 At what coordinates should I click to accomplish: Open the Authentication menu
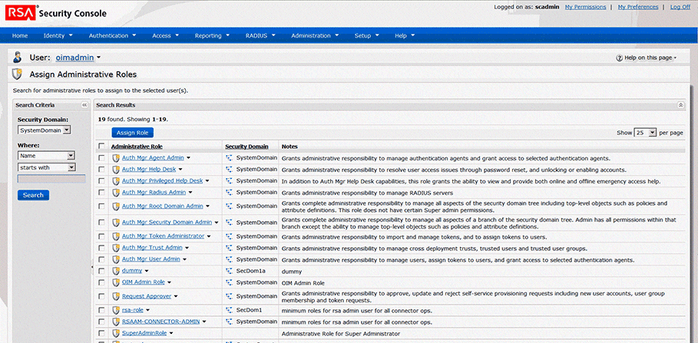(112, 35)
